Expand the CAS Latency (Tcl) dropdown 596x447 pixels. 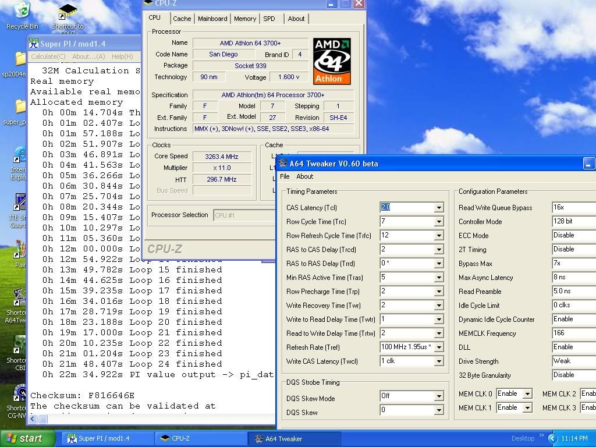(x=439, y=208)
